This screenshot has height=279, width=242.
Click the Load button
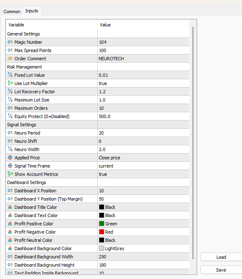coord(221,257)
